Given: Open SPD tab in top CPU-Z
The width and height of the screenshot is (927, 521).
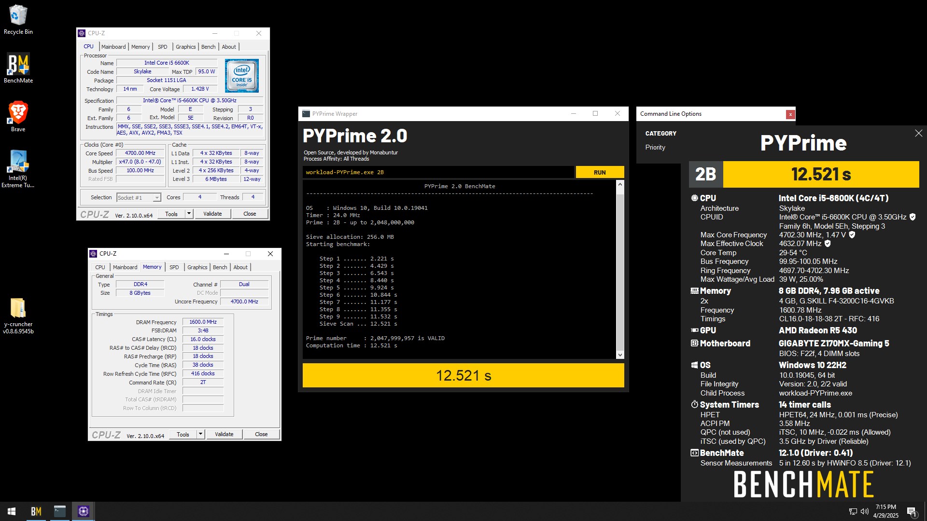Looking at the screenshot, I should [163, 47].
